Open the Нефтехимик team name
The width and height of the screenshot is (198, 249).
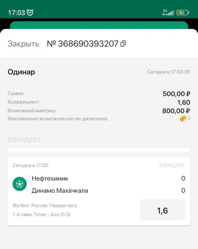click(50, 179)
